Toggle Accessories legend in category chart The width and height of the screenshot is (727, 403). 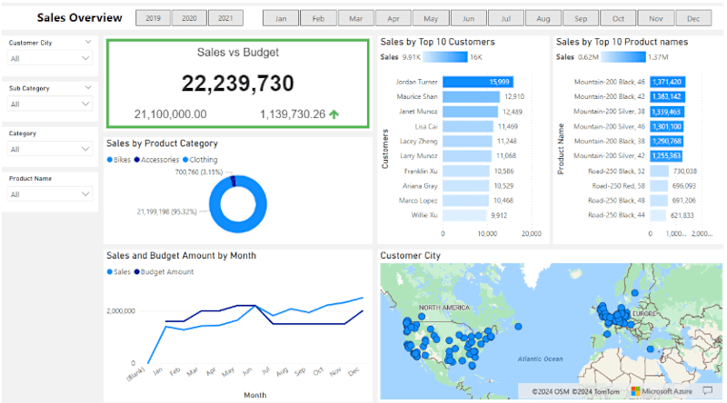[156, 160]
